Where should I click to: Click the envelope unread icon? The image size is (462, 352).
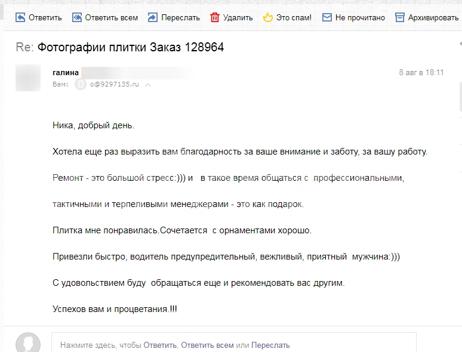tap(327, 17)
